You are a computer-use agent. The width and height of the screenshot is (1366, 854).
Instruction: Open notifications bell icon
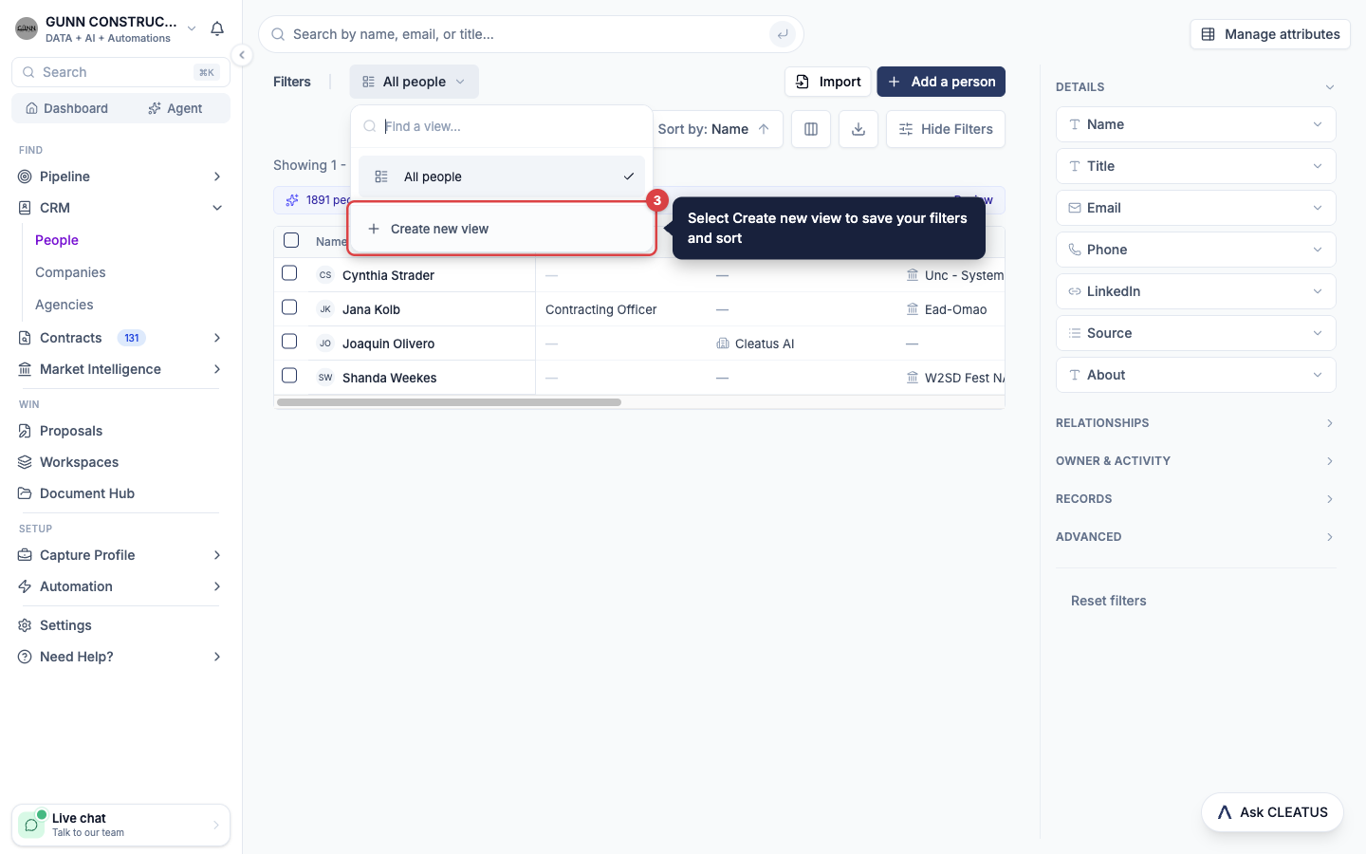[x=217, y=28]
